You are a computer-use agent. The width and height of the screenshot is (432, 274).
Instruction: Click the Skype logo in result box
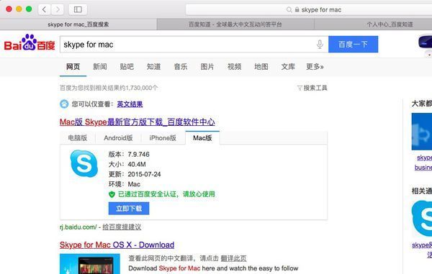tap(84, 163)
